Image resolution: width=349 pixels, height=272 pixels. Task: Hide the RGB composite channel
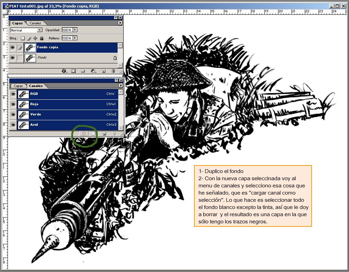click(13, 94)
